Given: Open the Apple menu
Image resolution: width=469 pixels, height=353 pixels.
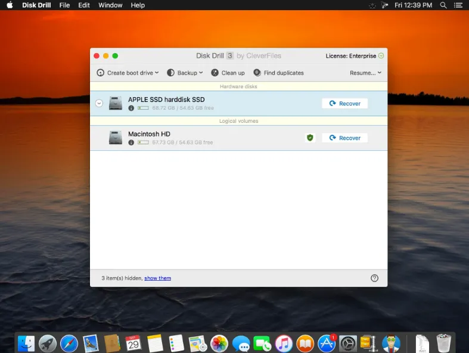Looking at the screenshot, I should click(x=10, y=5).
